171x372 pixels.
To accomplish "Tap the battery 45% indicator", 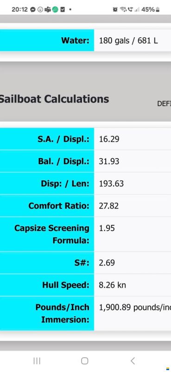I will pyautogui.click(x=151, y=9).
